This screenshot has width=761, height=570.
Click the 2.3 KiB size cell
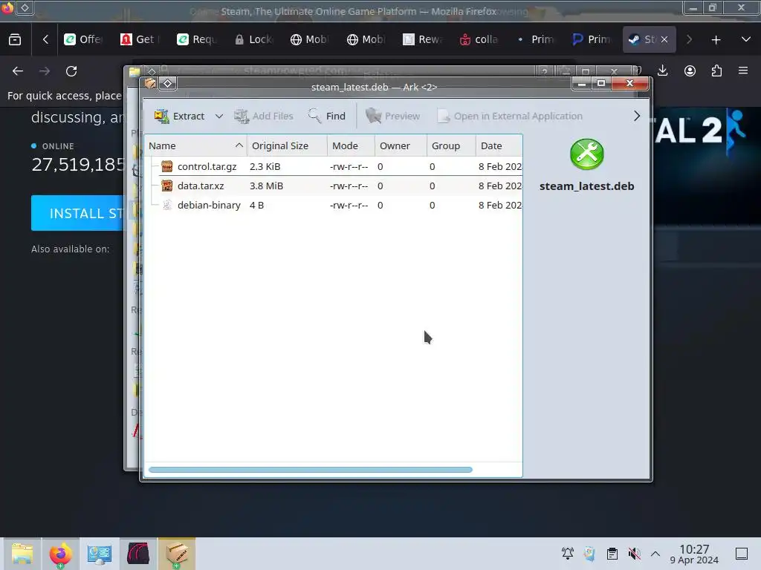[265, 167]
